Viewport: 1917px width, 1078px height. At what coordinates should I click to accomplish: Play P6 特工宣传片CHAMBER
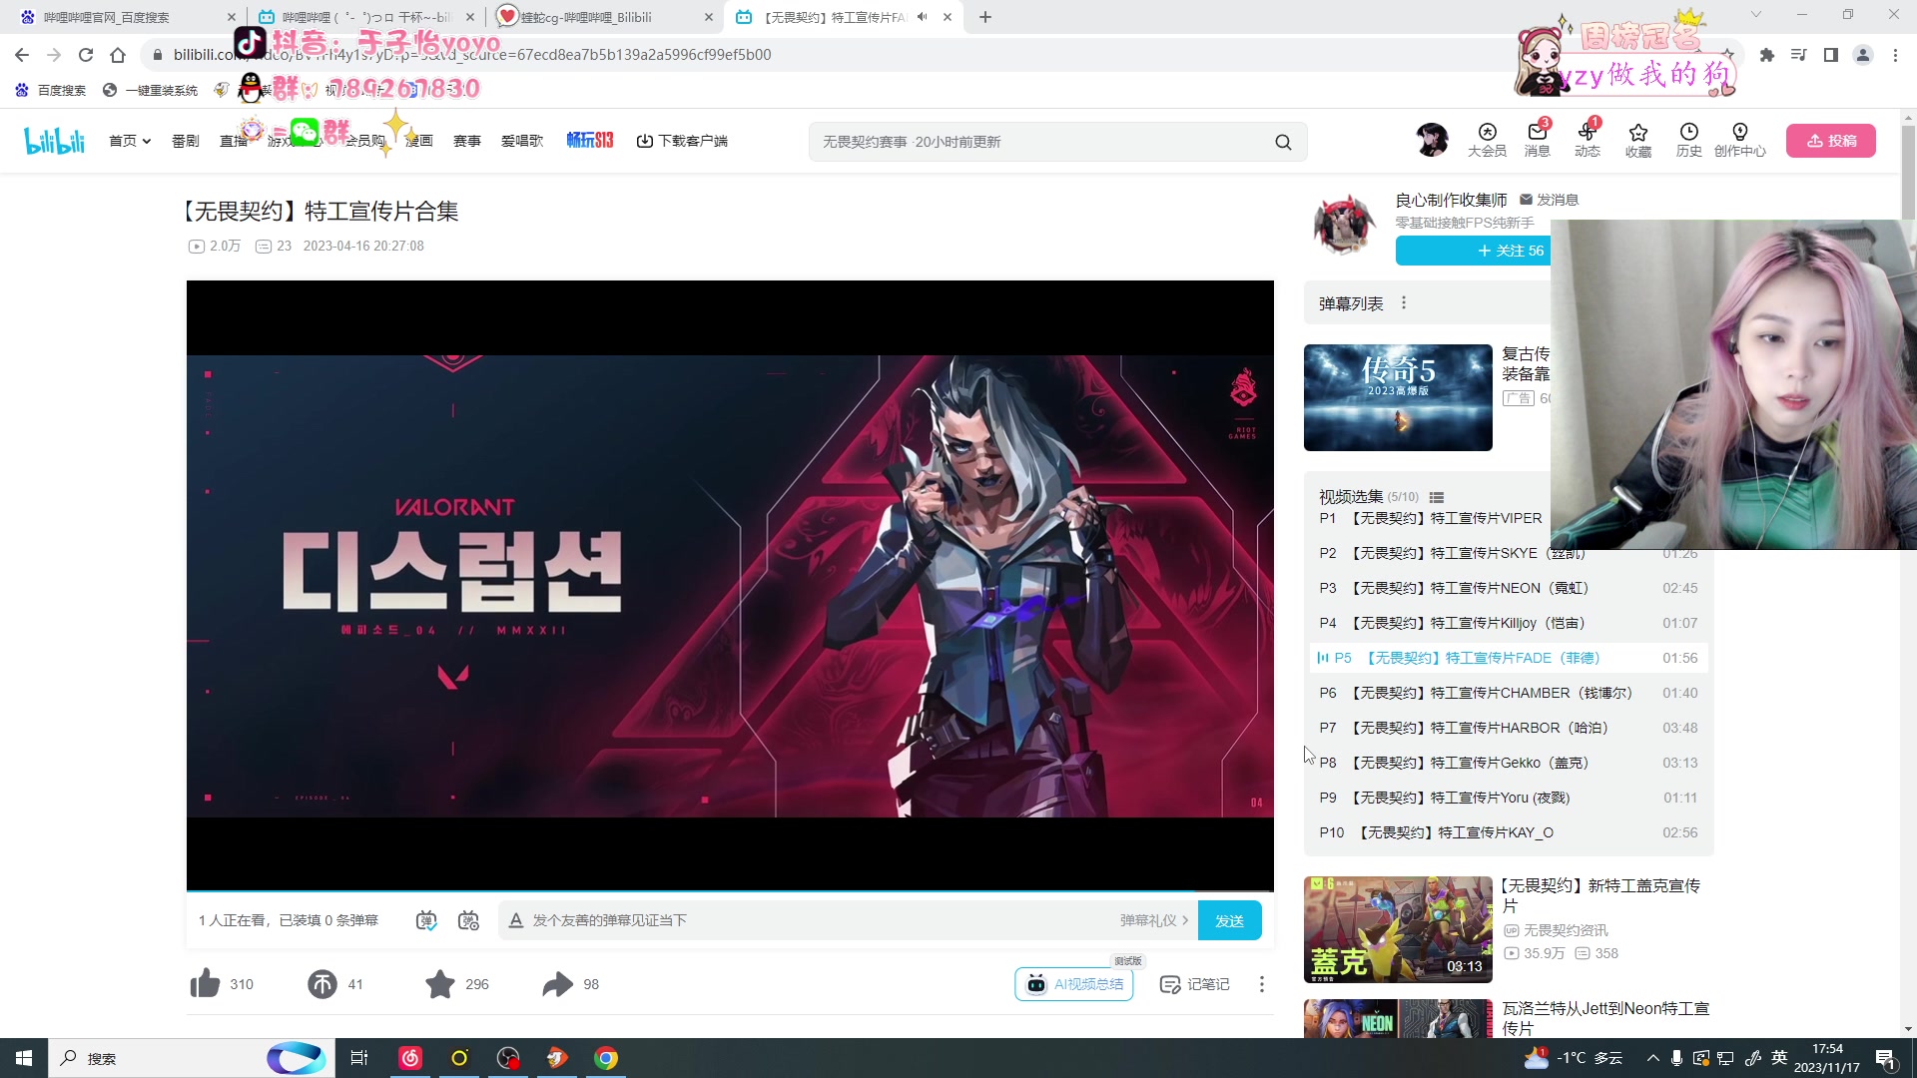(1509, 693)
